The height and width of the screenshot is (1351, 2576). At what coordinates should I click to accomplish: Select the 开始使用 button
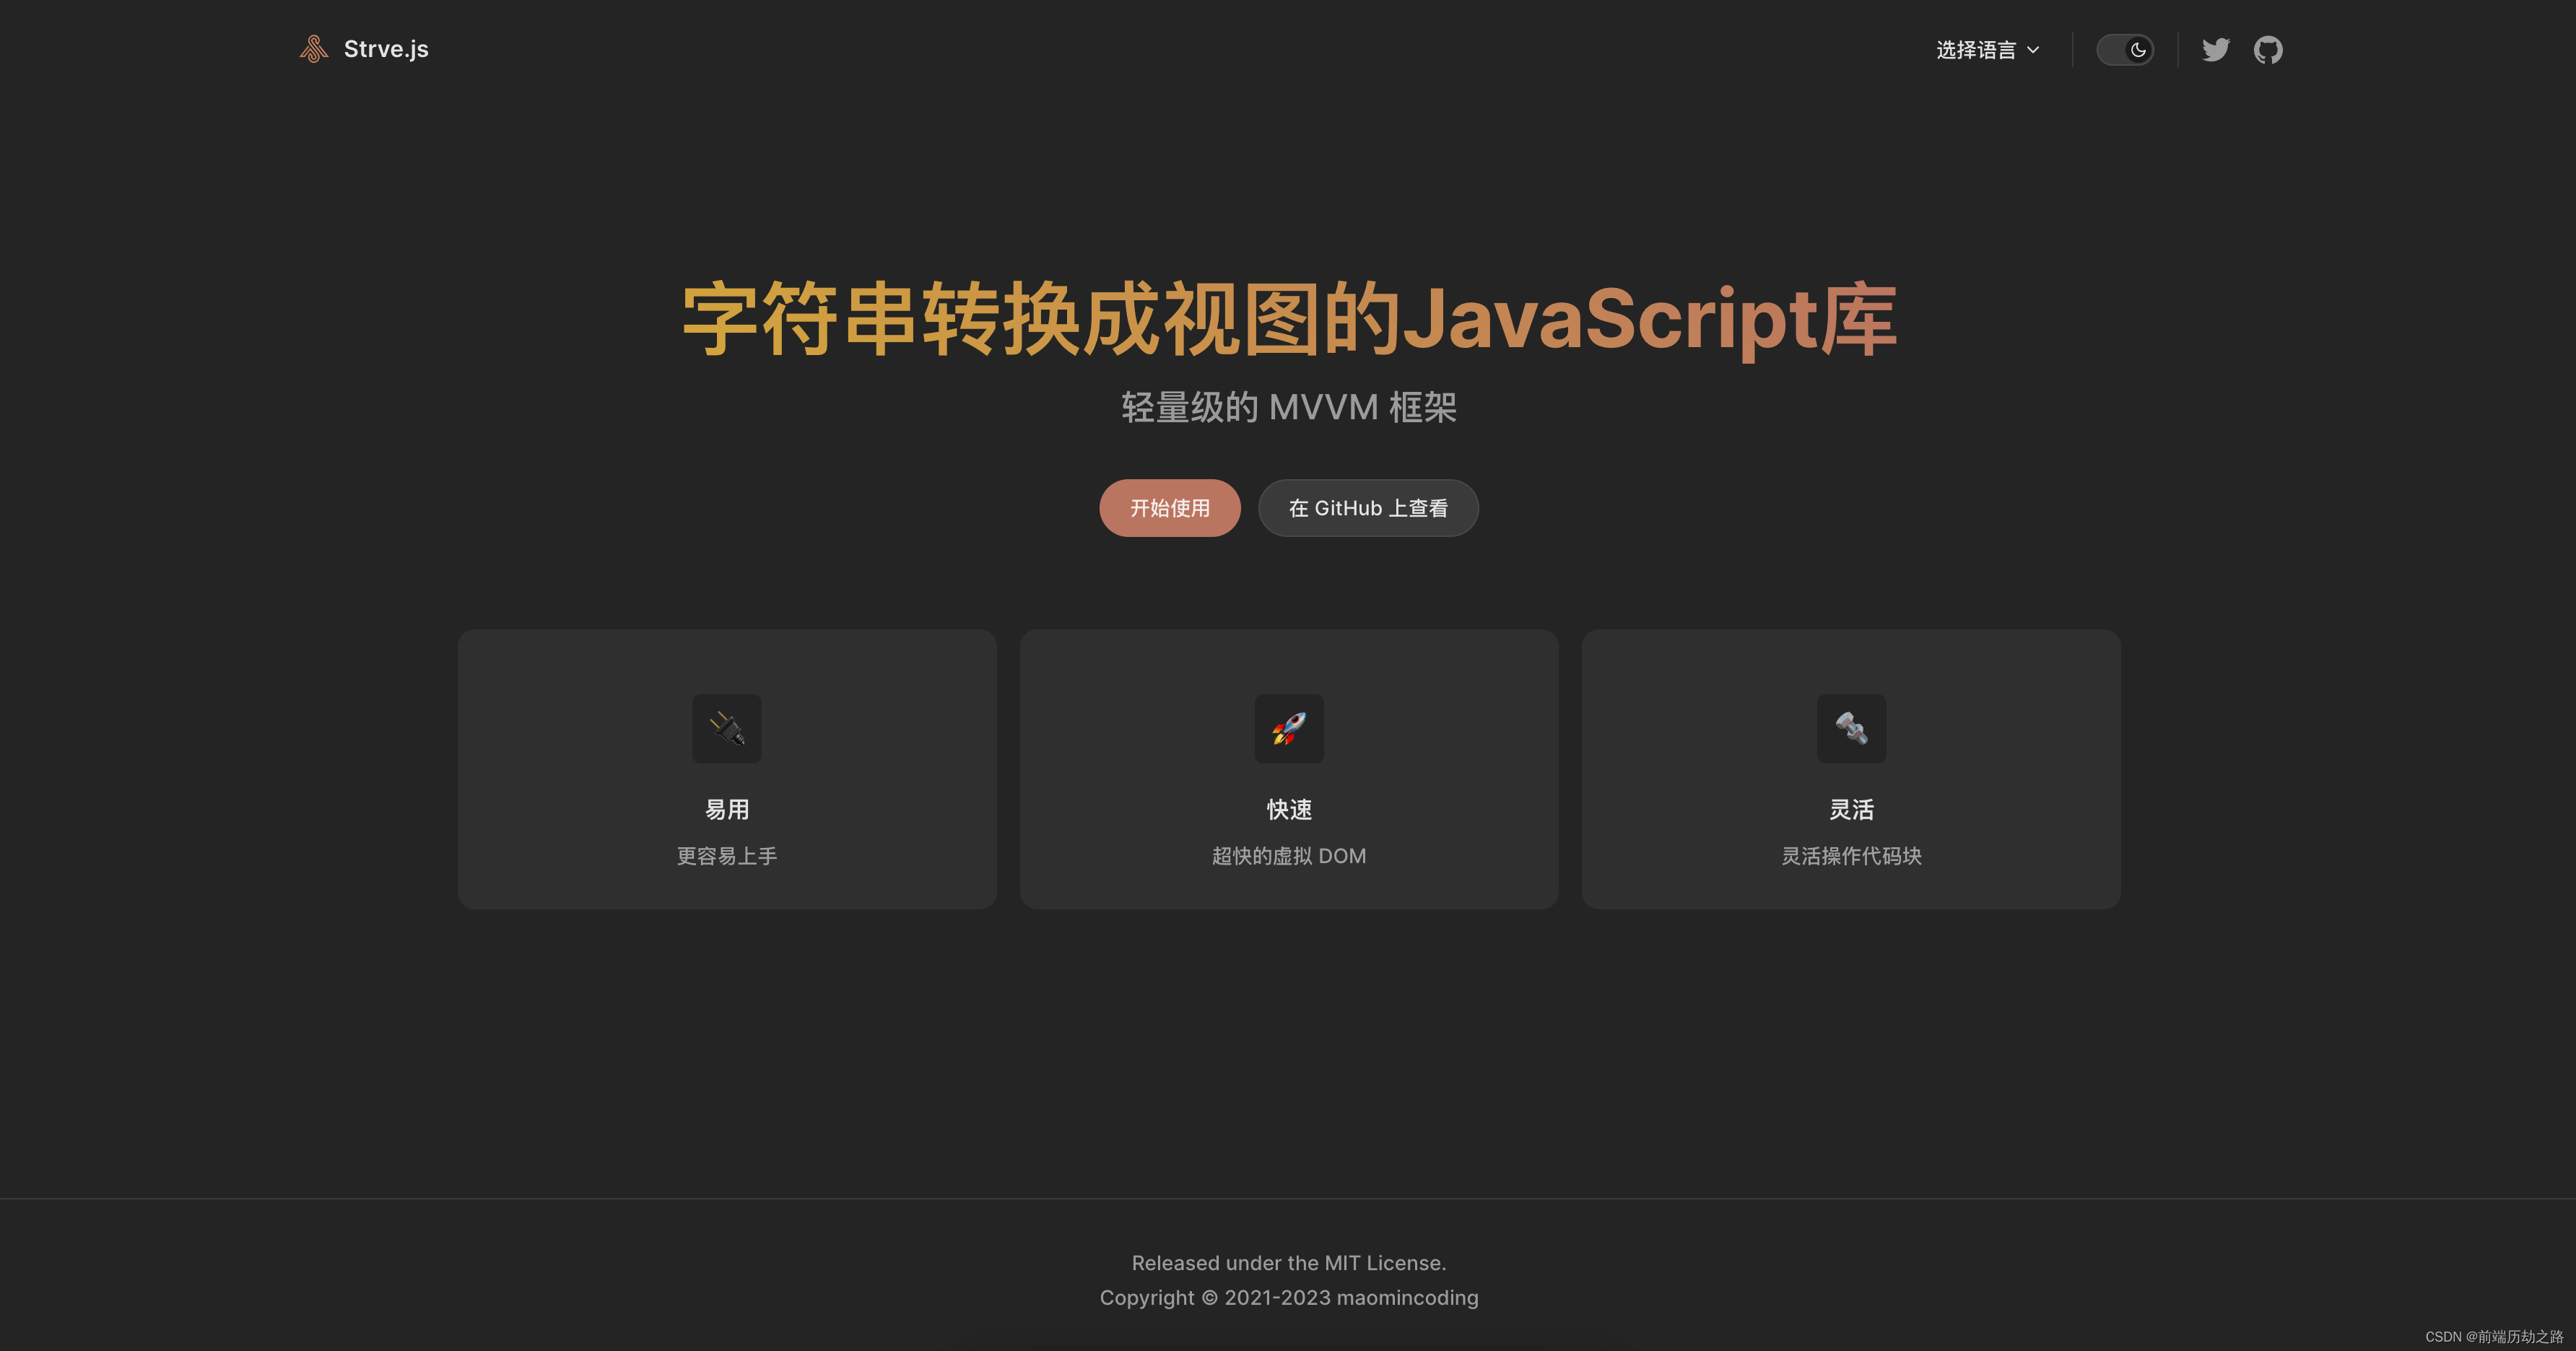click(1169, 507)
